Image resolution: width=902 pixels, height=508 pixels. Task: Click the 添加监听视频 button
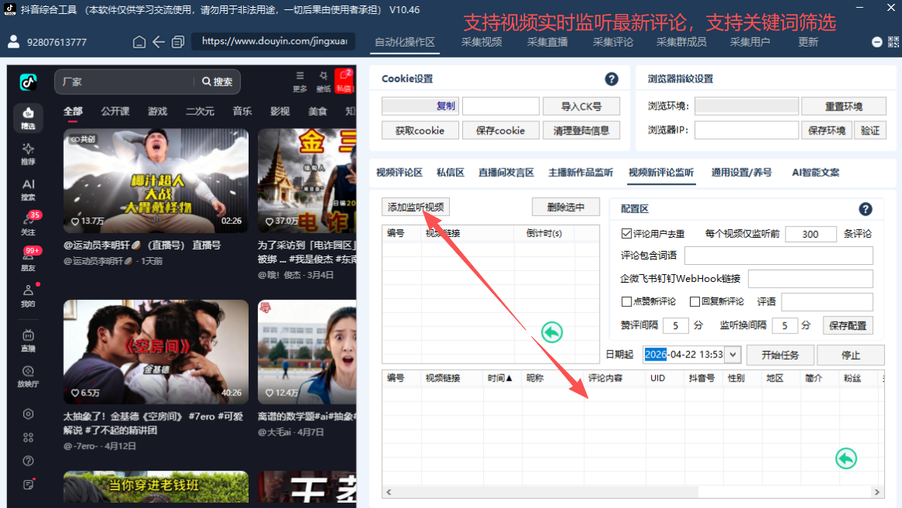tap(416, 207)
